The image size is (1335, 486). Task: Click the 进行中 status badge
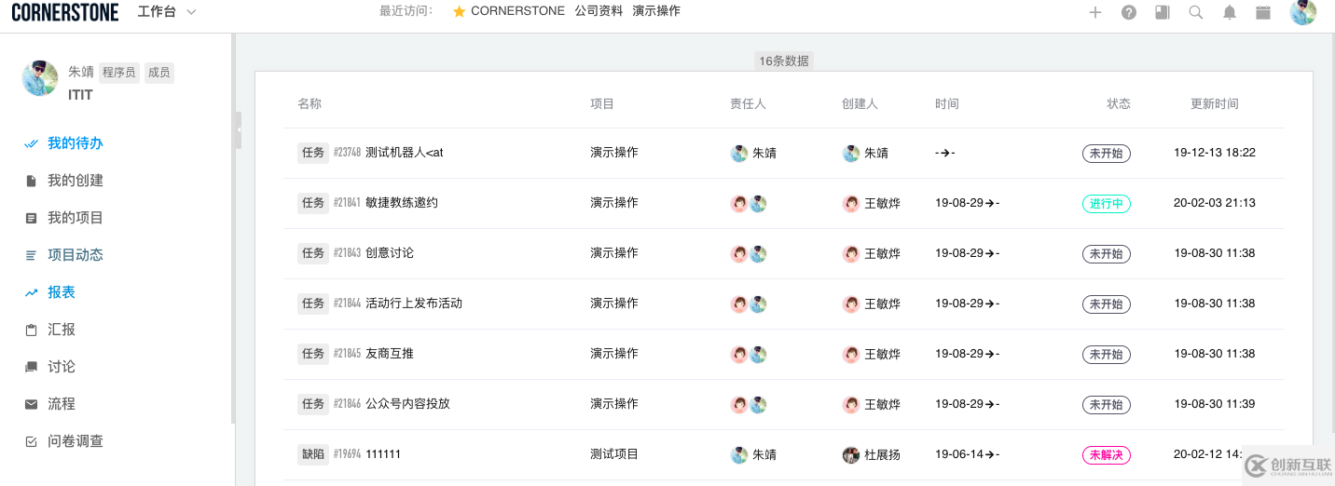[x=1106, y=203]
